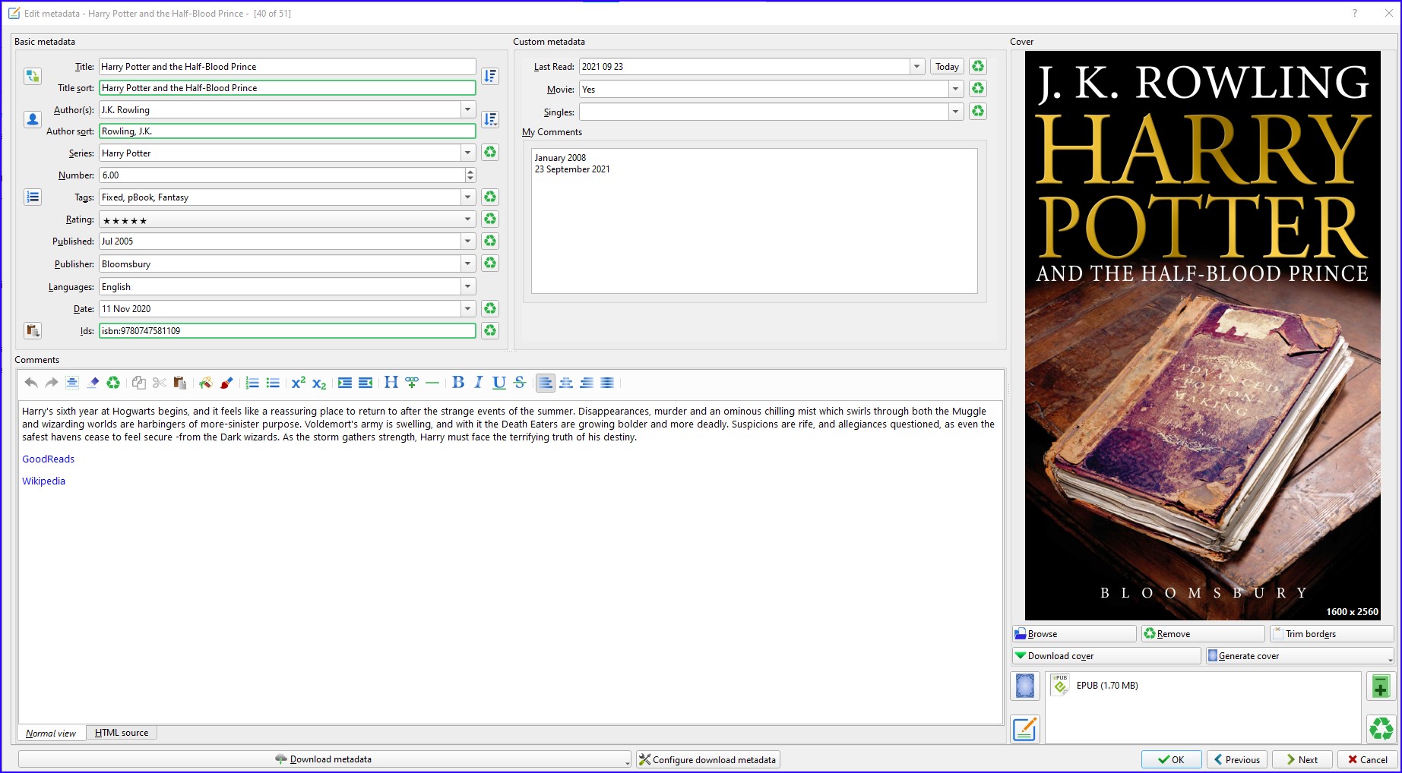1402x773 pixels.
Task: Toggle underline formatting
Action: coord(499,383)
